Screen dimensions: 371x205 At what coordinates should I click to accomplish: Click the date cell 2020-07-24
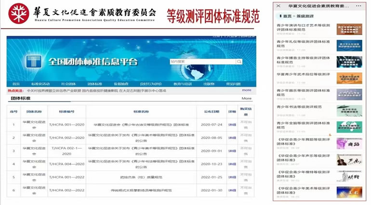(x=212, y=125)
